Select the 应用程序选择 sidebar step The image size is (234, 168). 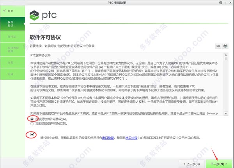coord(12,49)
